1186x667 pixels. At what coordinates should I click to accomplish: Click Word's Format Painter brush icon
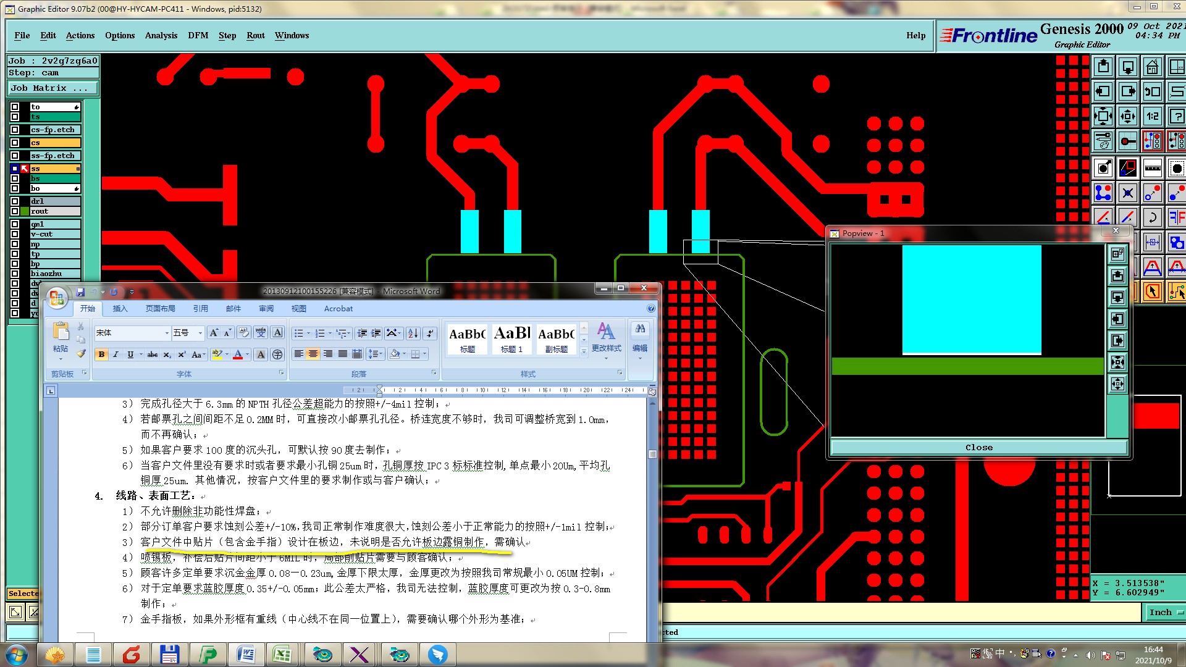[81, 354]
